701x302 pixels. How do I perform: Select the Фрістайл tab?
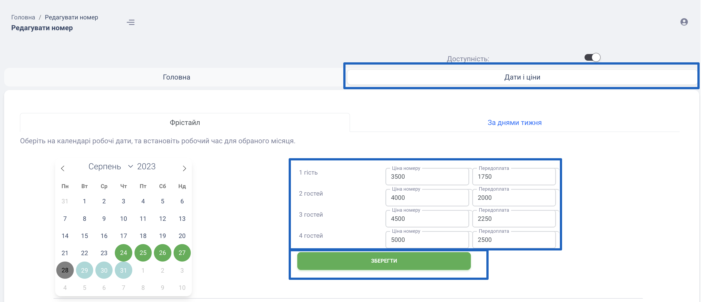[185, 122]
